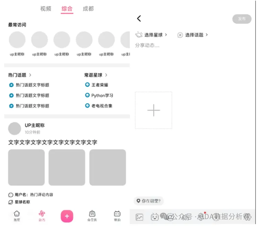Screen dimensions: 258x227
Task: Click the planet icon beside 王者荣耀
Action: (87, 85)
